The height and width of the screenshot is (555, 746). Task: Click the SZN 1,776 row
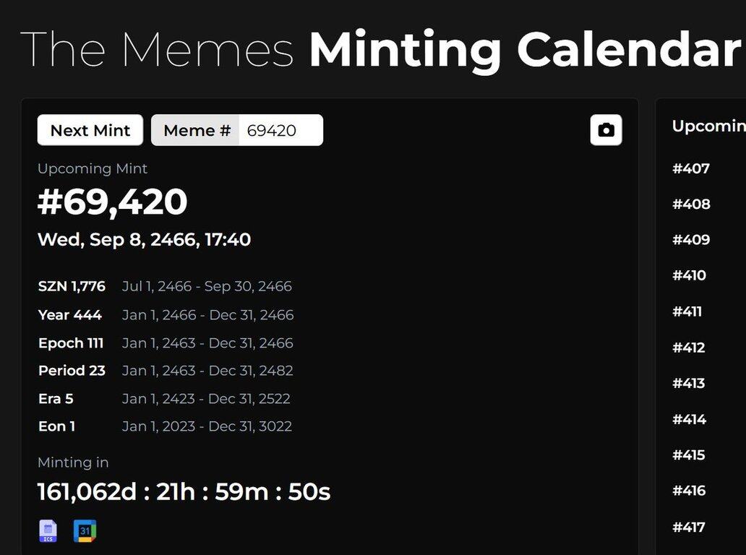click(x=165, y=286)
